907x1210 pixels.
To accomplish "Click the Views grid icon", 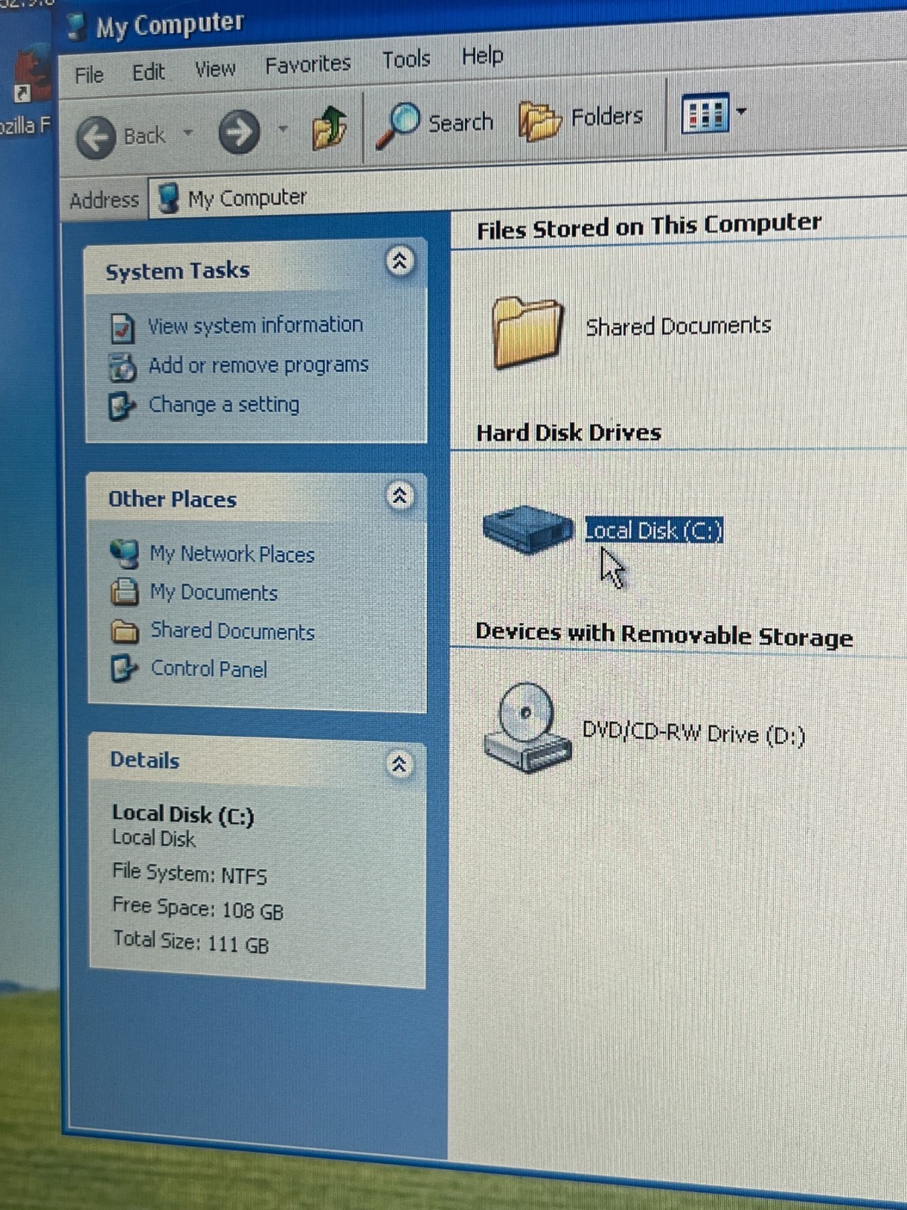I will coord(704,113).
